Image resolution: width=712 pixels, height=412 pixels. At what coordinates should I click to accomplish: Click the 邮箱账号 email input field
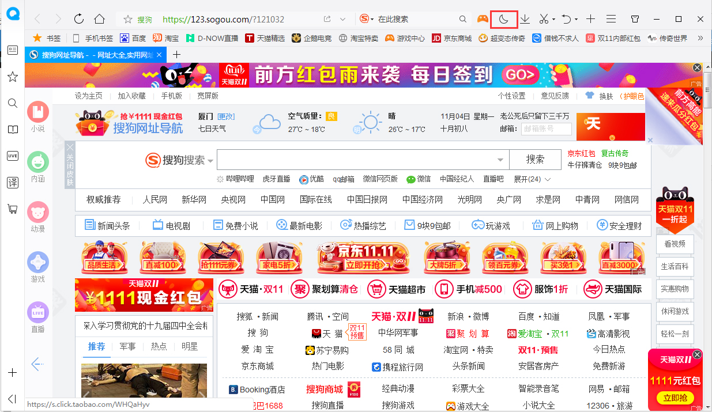(546, 129)
